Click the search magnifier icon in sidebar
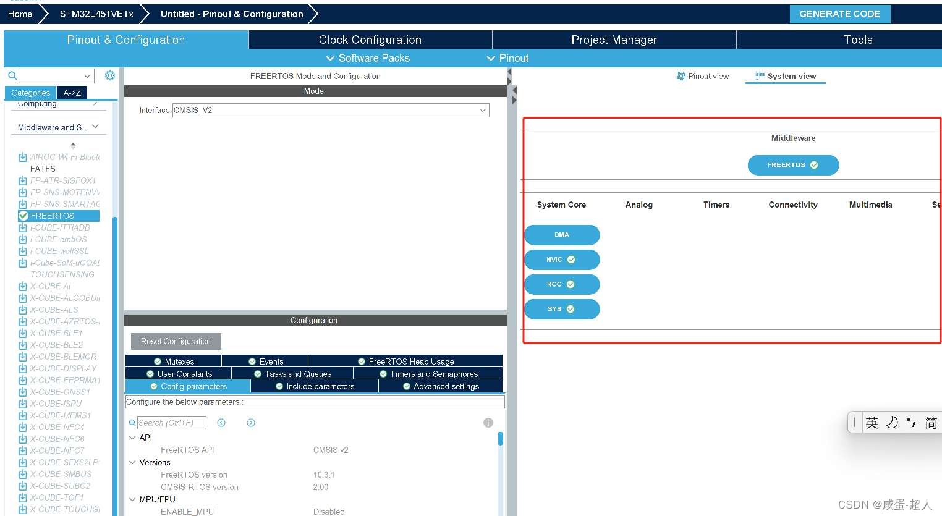The image size is (942, 516). tap(12, 75)
